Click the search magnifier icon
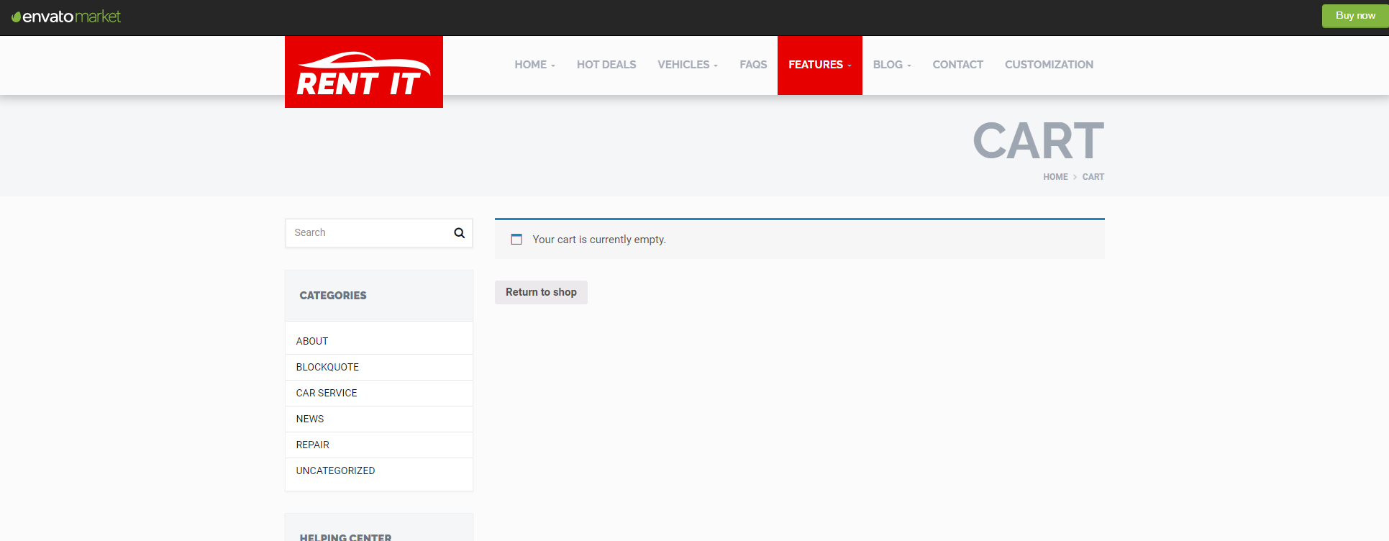The height and width of the screenshot is (541, 1389). point(459,233)
